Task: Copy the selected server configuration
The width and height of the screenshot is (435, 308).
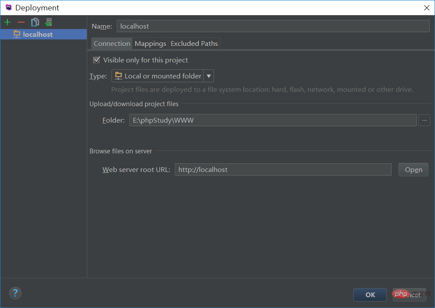Action: click(35, 22)
